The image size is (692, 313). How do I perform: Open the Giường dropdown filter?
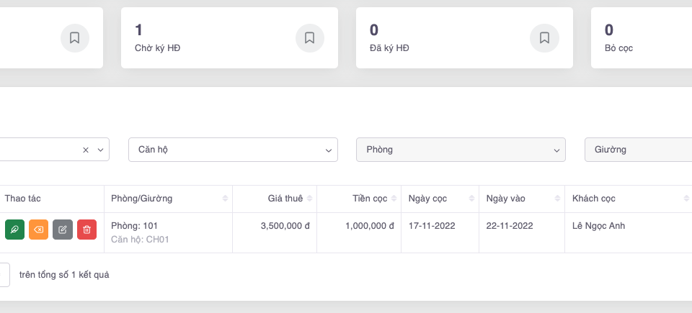click(638, 150)
